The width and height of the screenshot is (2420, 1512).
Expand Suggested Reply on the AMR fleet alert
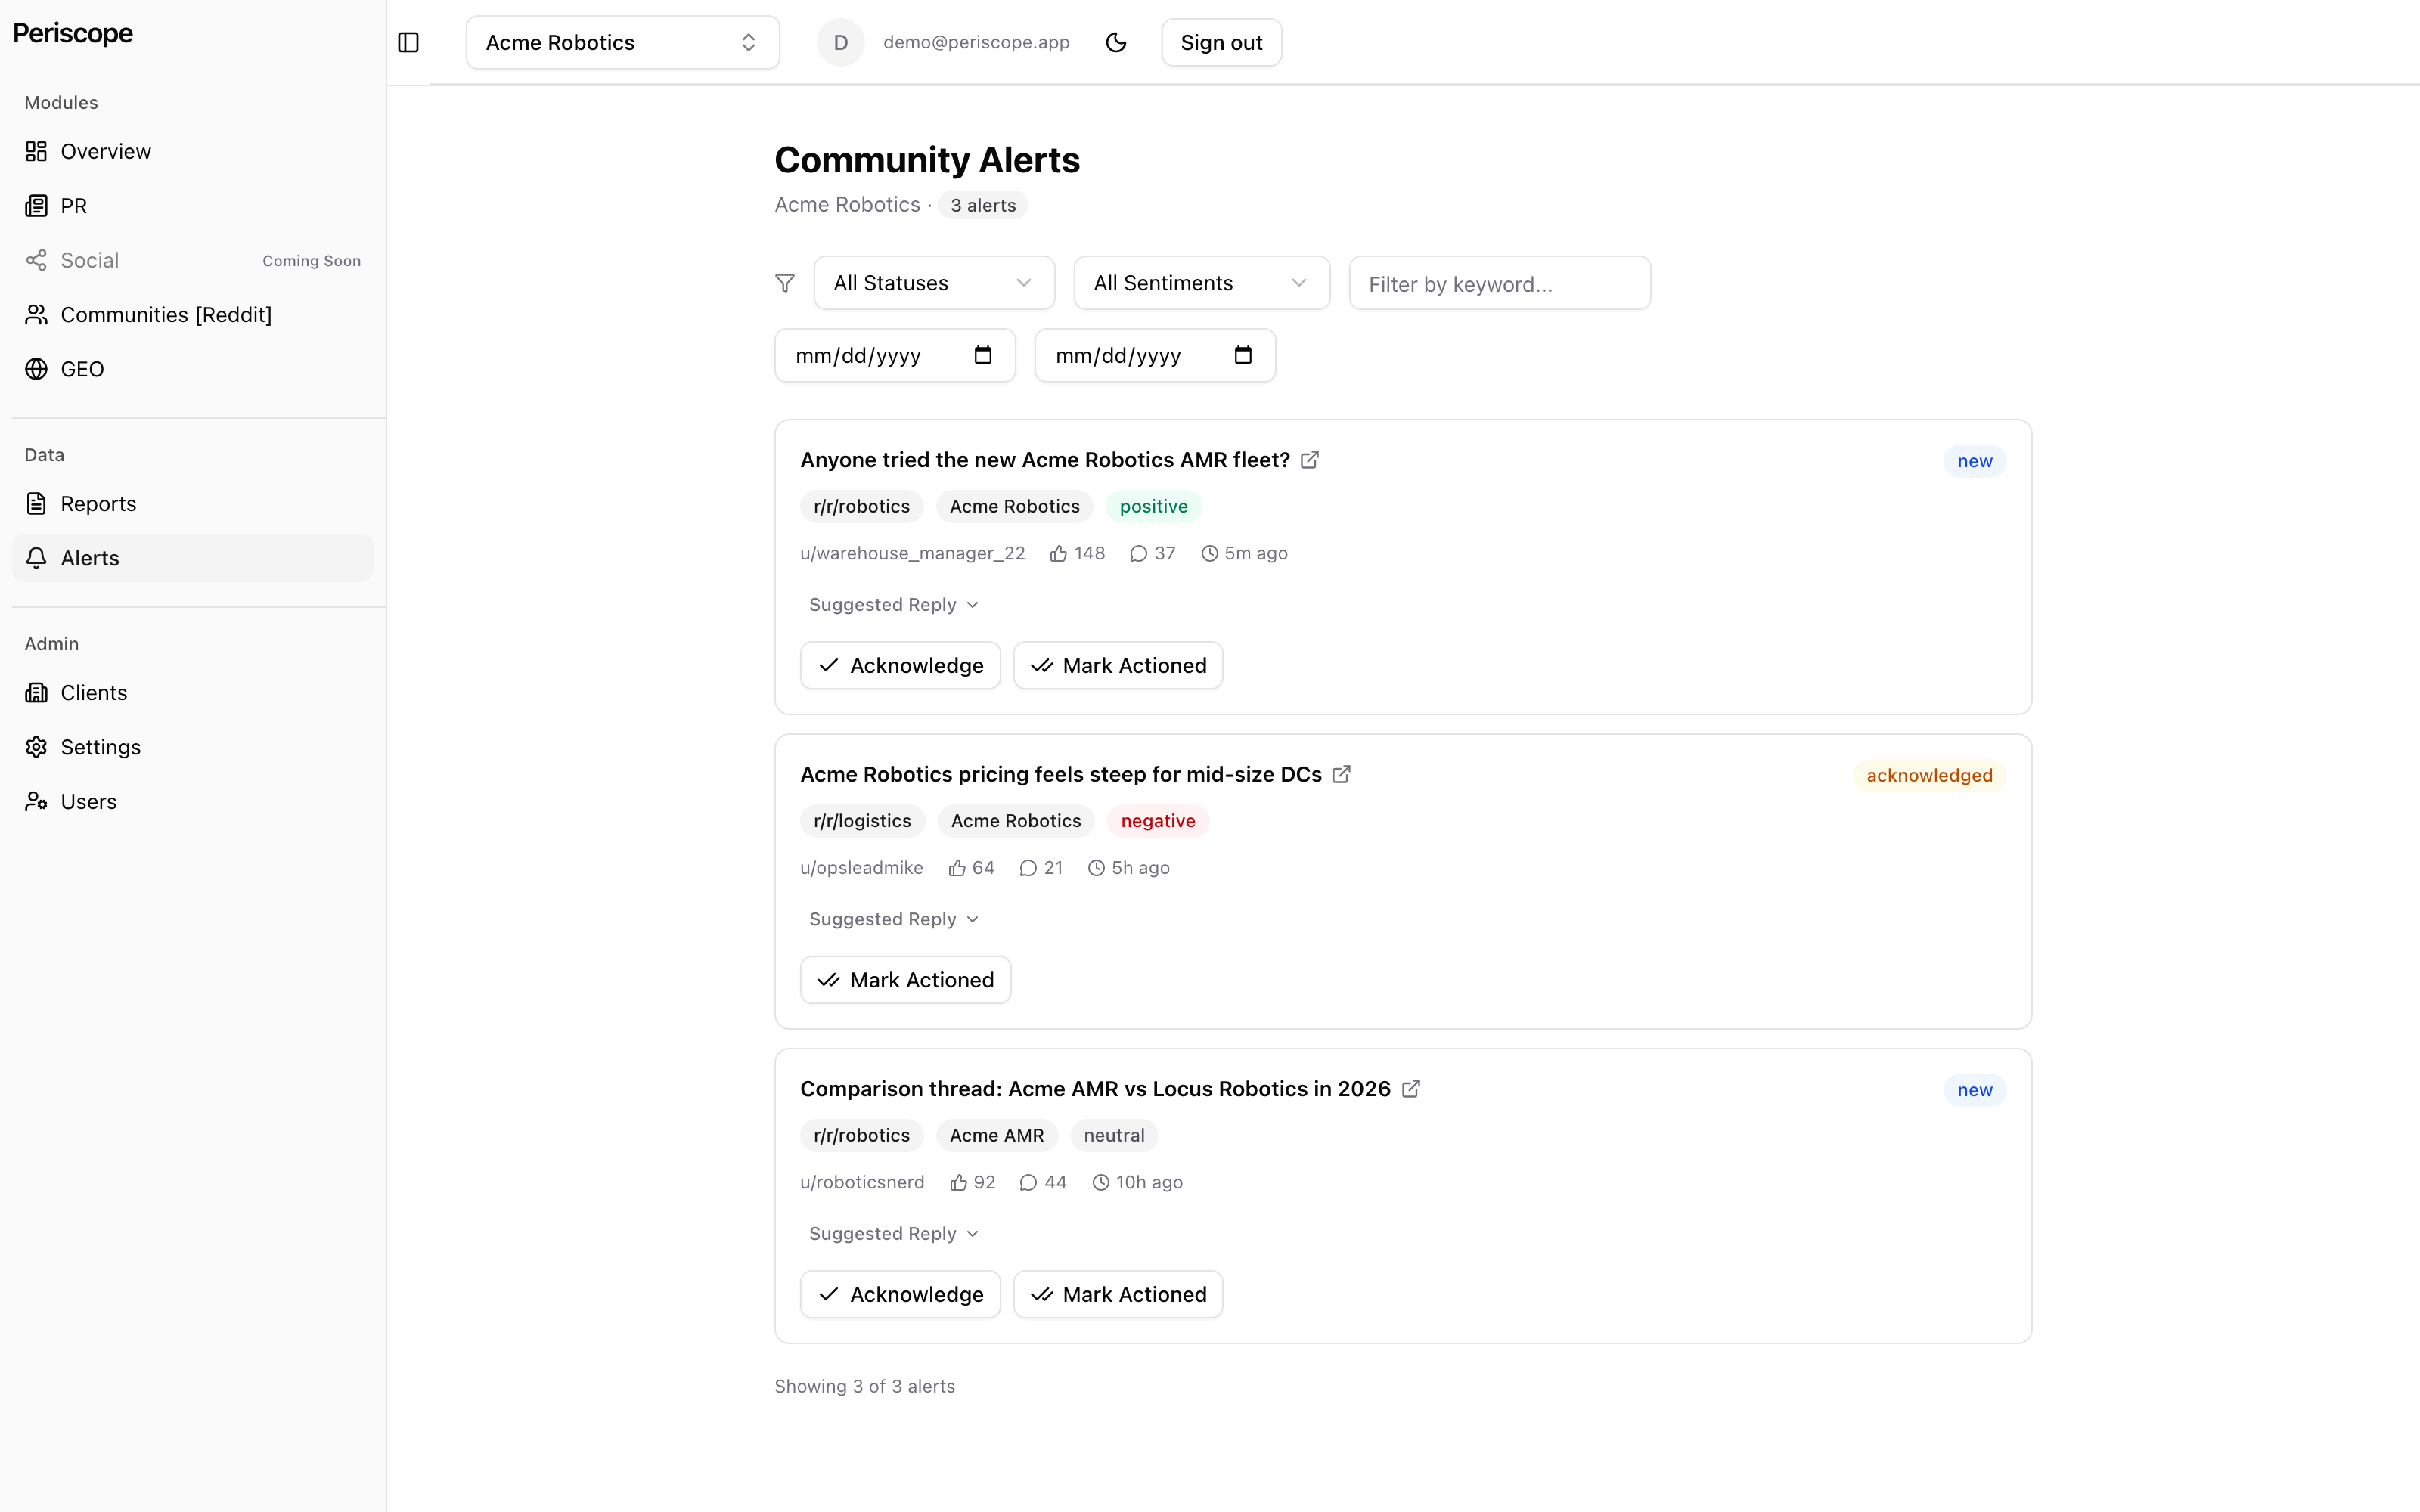(x=893, y=605)
